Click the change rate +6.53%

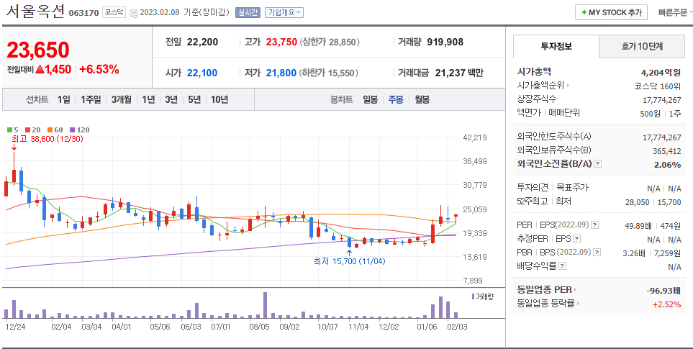coord(99,69)
